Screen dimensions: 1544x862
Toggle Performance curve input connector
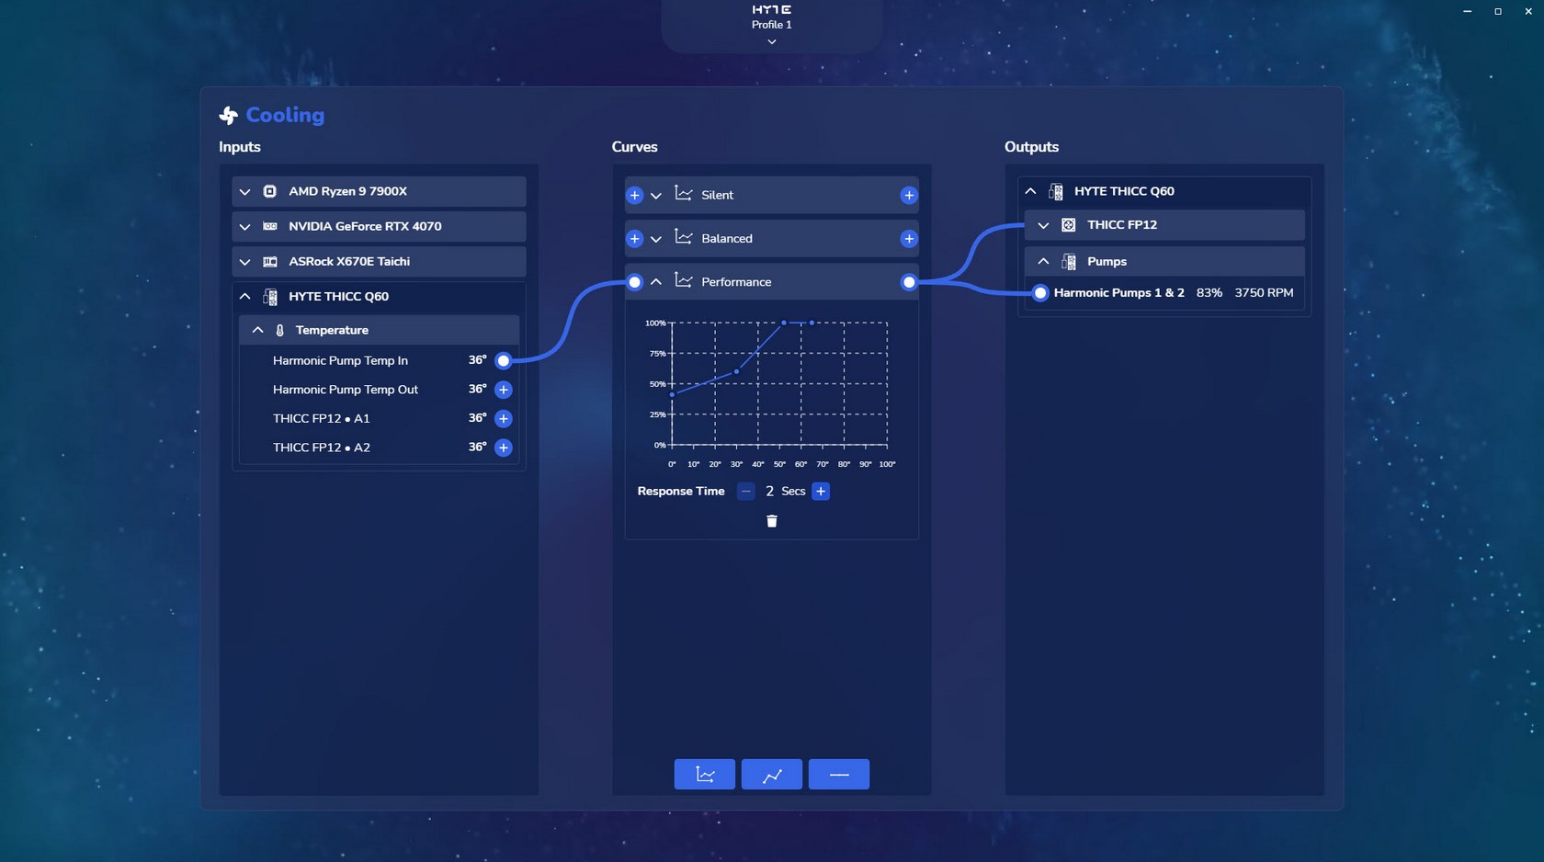pos(635,282)
